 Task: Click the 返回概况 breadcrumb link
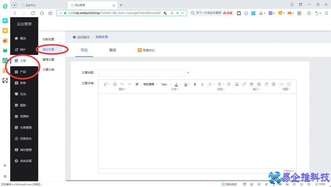click(81, 37)
